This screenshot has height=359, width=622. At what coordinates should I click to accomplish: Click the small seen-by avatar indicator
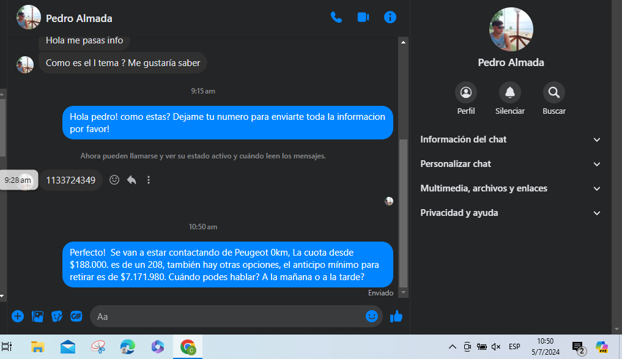click(x=389, y=201)
